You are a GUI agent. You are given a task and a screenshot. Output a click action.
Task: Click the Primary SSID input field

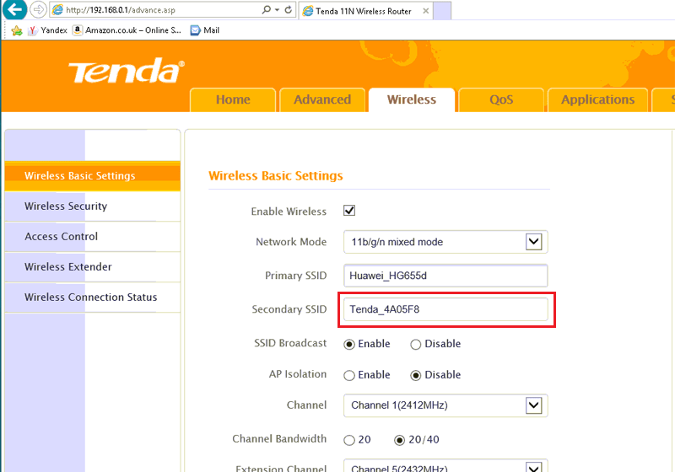445,276
